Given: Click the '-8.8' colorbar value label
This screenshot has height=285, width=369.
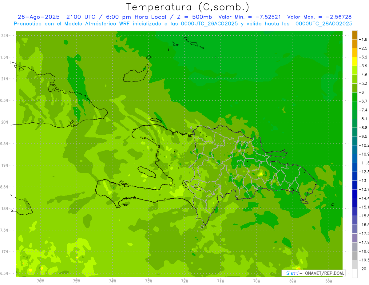Looking at the screenshot, I should pos(363,128).
